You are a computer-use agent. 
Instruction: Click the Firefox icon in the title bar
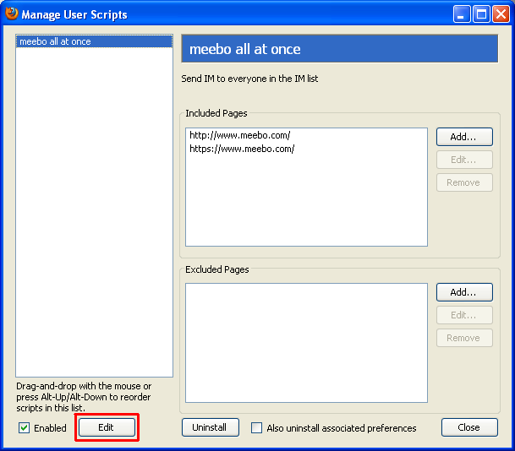pos(12,14)
